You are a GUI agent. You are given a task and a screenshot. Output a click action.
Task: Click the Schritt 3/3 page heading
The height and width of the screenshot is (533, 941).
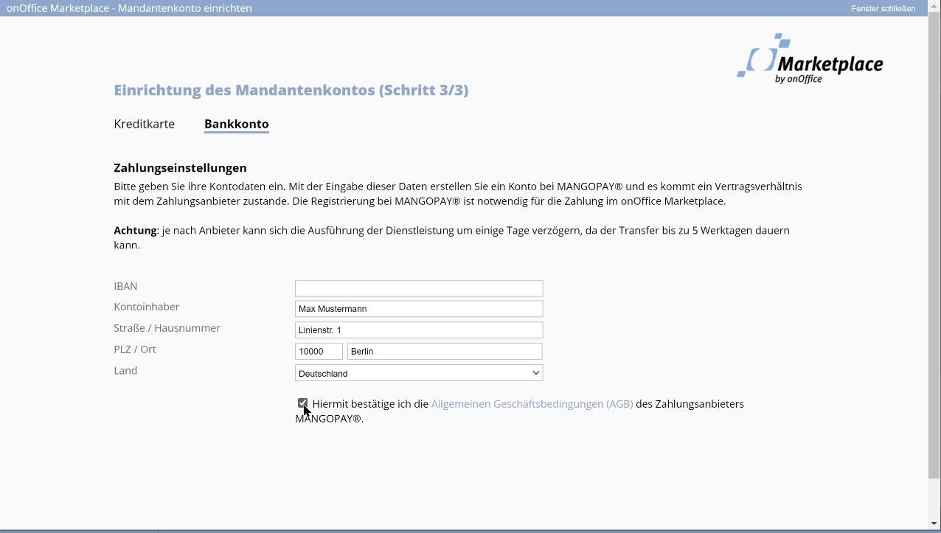point(291,90)
